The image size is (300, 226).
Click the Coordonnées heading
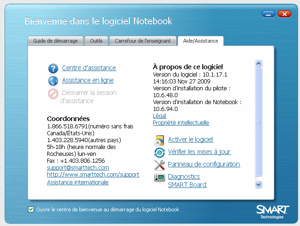[x=68, y=119]
